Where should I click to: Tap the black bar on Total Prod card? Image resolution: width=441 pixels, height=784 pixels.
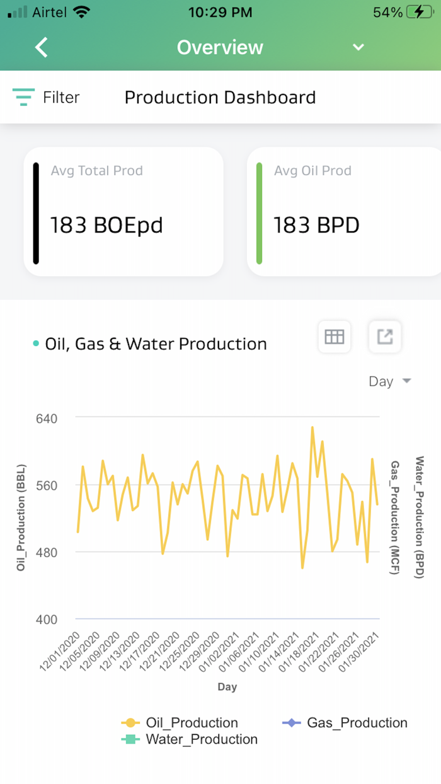pyautogui.click(x=36, y=212)
